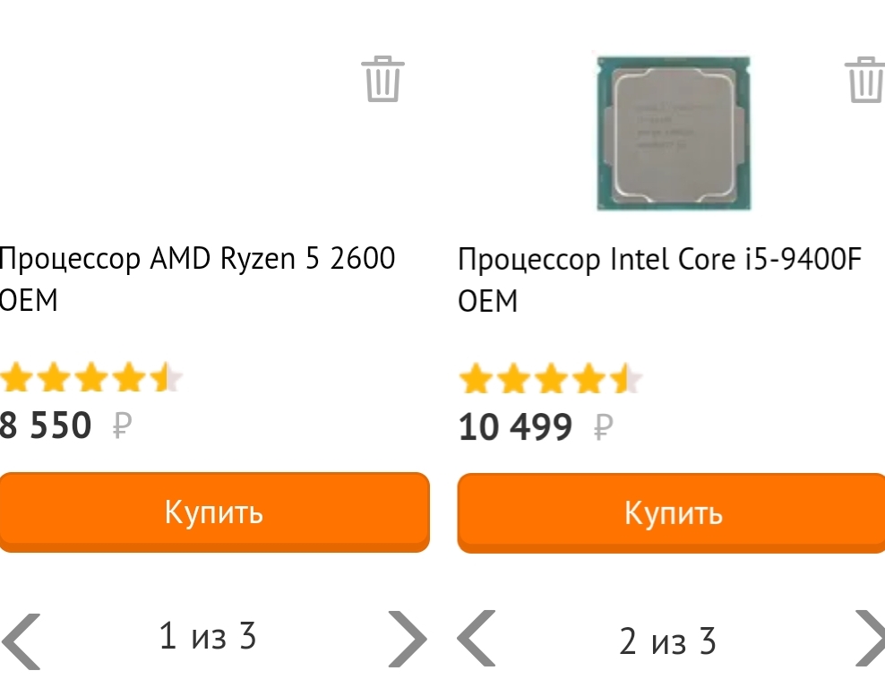Go to previous item left of "1 из 3"
The height and width of the screenshot is (688, 885).
click(21, 640)
